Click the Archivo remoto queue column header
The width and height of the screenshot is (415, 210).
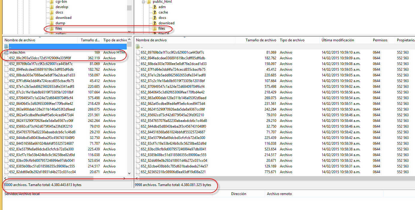(x=279, y=194)
